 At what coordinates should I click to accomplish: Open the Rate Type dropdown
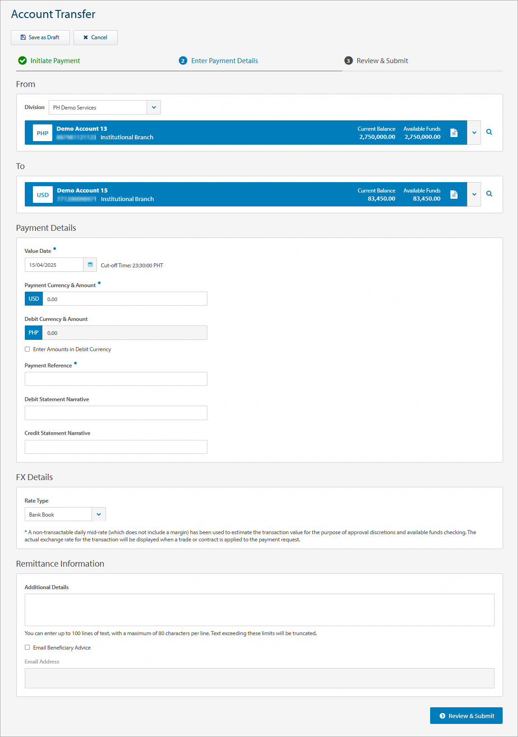click(x=99, y=514)
